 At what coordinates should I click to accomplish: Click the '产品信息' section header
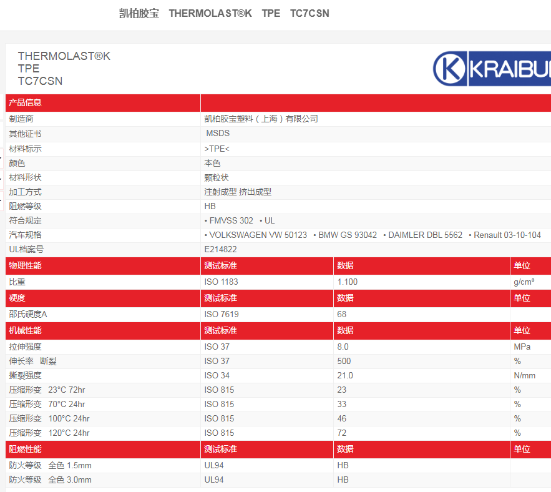26,102
